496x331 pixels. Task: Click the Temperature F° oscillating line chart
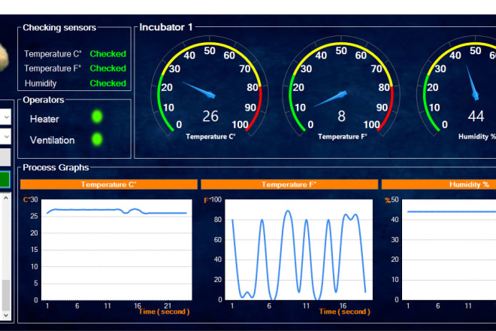click(x=298, y=250)
